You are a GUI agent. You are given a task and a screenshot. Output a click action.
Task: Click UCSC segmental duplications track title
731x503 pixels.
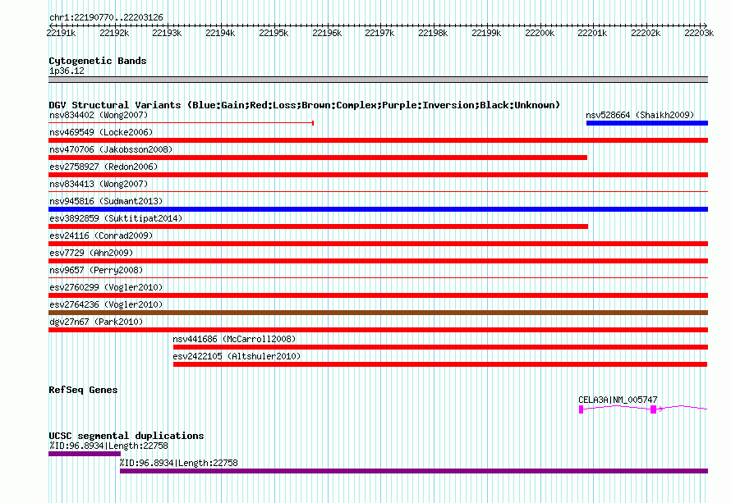pos(126,436)
